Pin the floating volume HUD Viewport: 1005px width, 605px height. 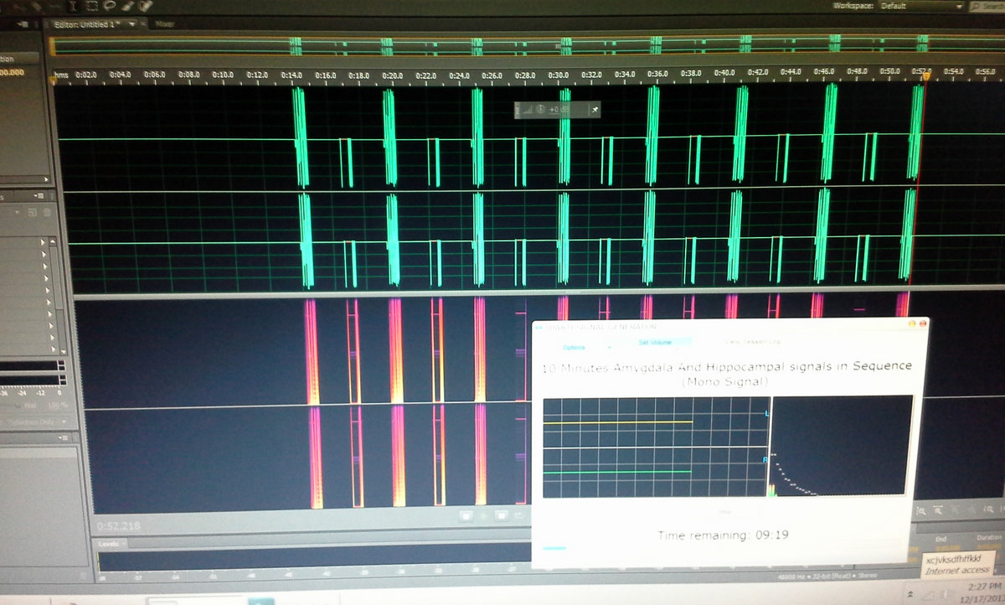[x=595, y=109]
